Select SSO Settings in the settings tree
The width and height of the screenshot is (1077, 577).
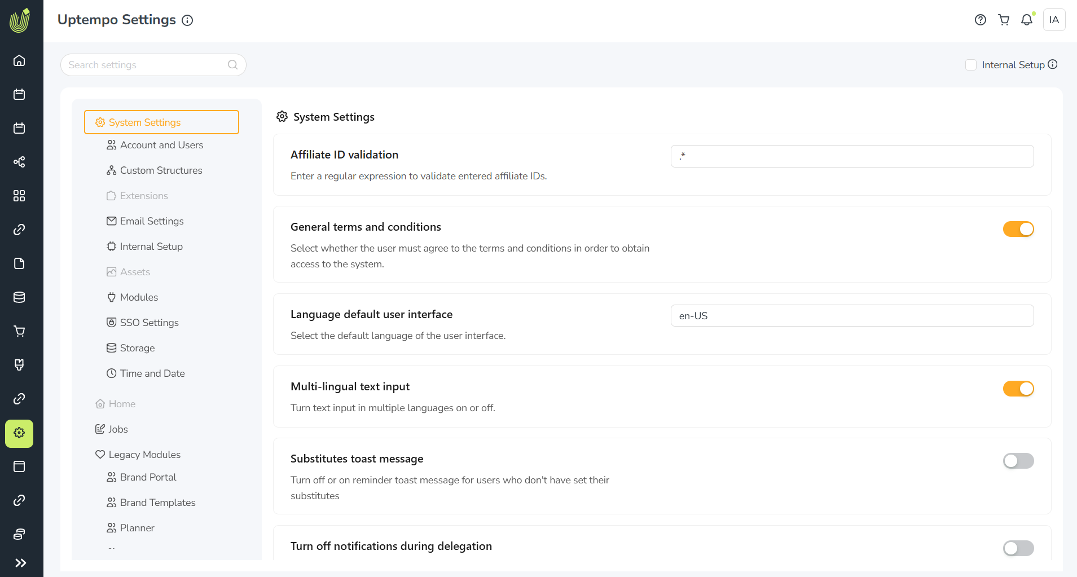pos(149,323)
